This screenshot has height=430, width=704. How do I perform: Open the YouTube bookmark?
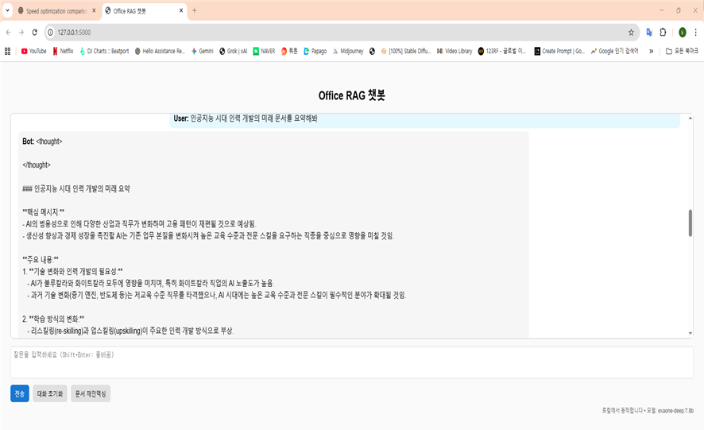coord(33,51)
